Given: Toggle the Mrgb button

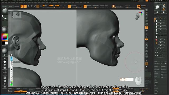Looking at the screenshot, I should pos(46,6).
